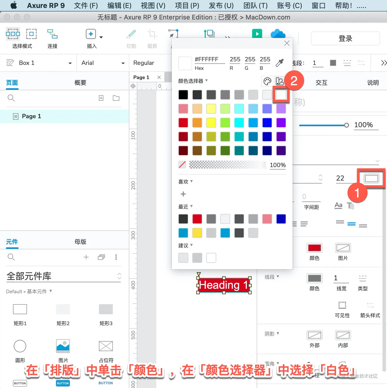Viewport: 387px width, 388px height.
Task: Click the widget opacity slider handle
Action: click(347, 125)
